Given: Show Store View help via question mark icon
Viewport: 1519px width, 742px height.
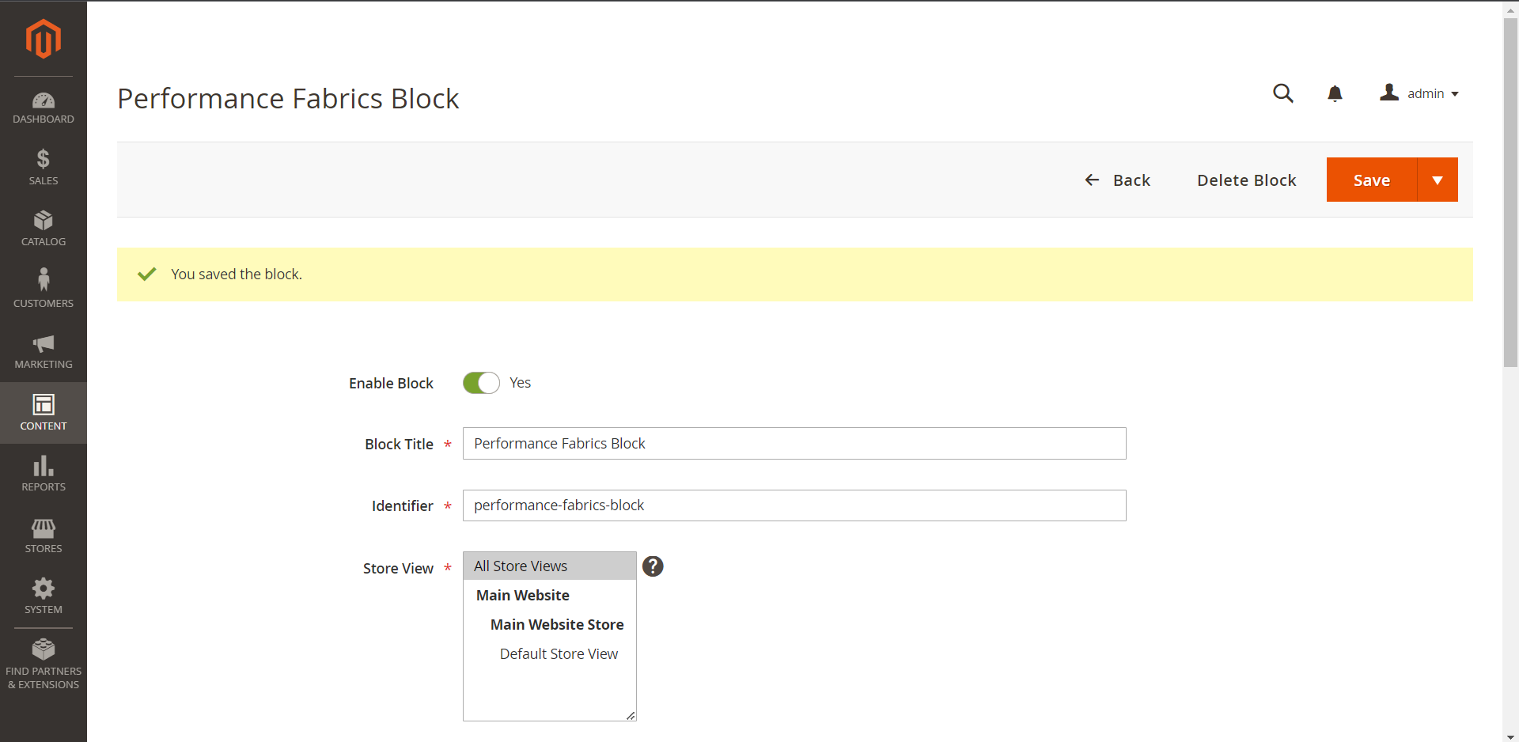Looking at the screenshot, I should 653,566.
